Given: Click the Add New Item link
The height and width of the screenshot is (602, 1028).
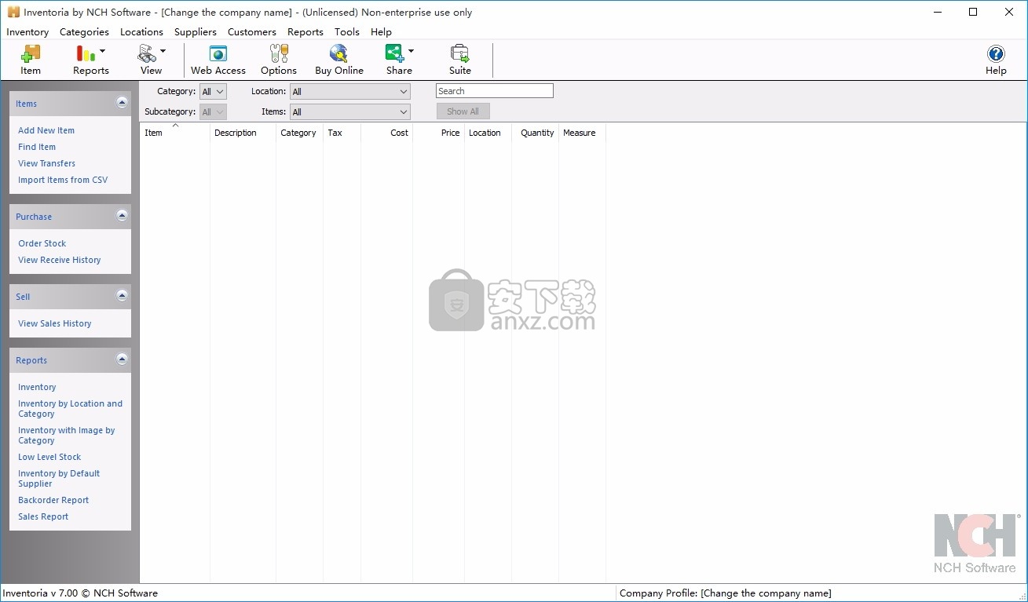Looking at the screenshot, I should (46, 130).
